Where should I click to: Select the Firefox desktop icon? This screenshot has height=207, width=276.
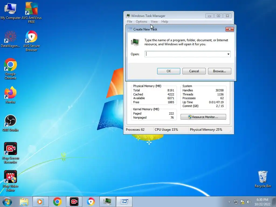(11, 95)
